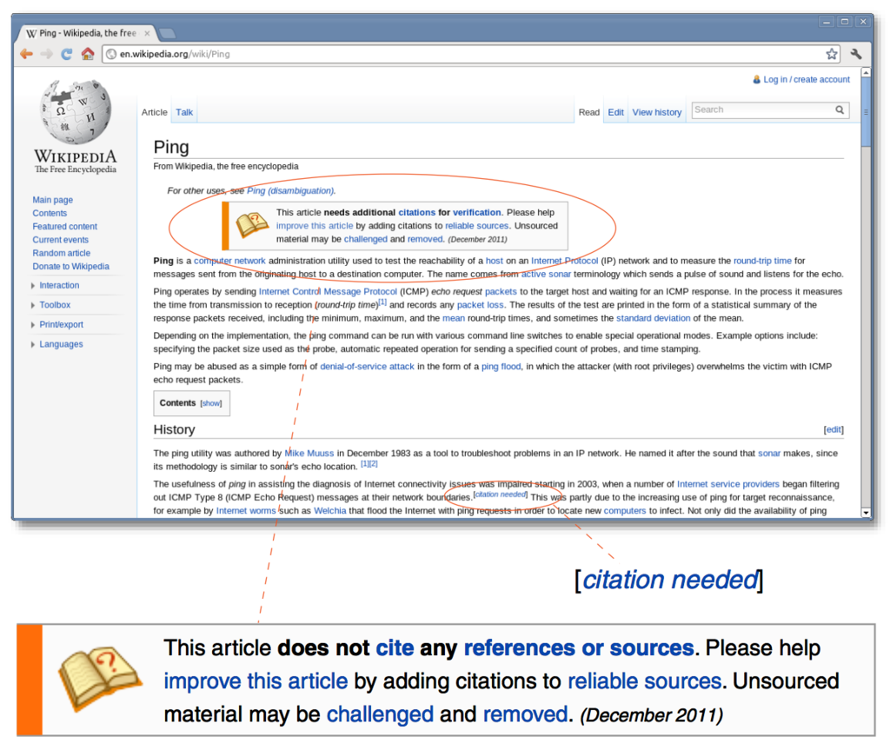
Task: Click the 'improve this article' link in the browser window
Action: [x=315, y=225]
